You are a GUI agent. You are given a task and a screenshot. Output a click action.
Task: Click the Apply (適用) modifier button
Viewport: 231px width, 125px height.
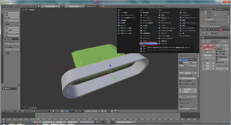(208, 45)
